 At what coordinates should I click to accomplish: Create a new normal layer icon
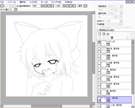(x=100, y=34)
